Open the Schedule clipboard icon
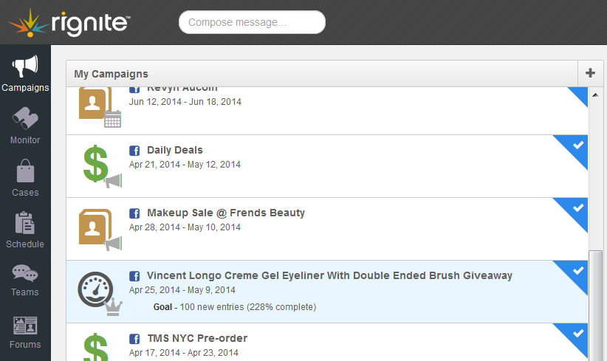The width and height of the screenshot is (607, 361). pos(25,223)
